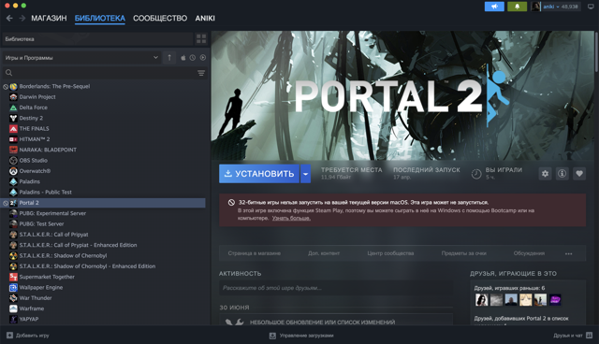The width and height of the screenshot is (599, 344).
Task: Switch to the МАГАЗИН tab
Action: pyautogui.click(x=49, y=19)
